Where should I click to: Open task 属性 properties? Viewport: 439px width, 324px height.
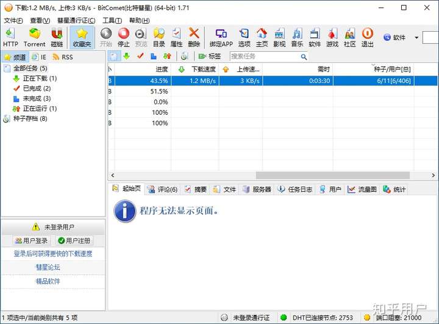pos(176,37)
